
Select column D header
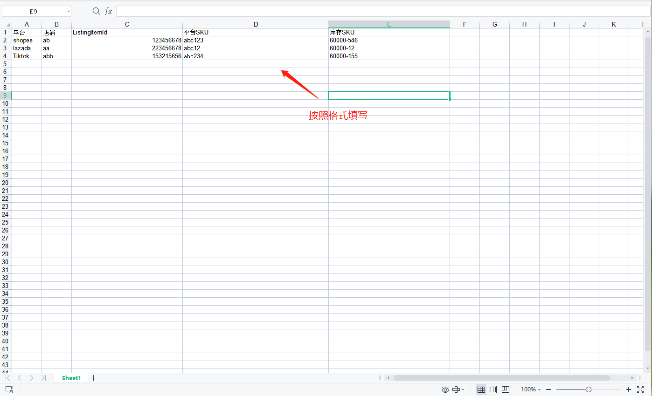[x=256, y=24]
